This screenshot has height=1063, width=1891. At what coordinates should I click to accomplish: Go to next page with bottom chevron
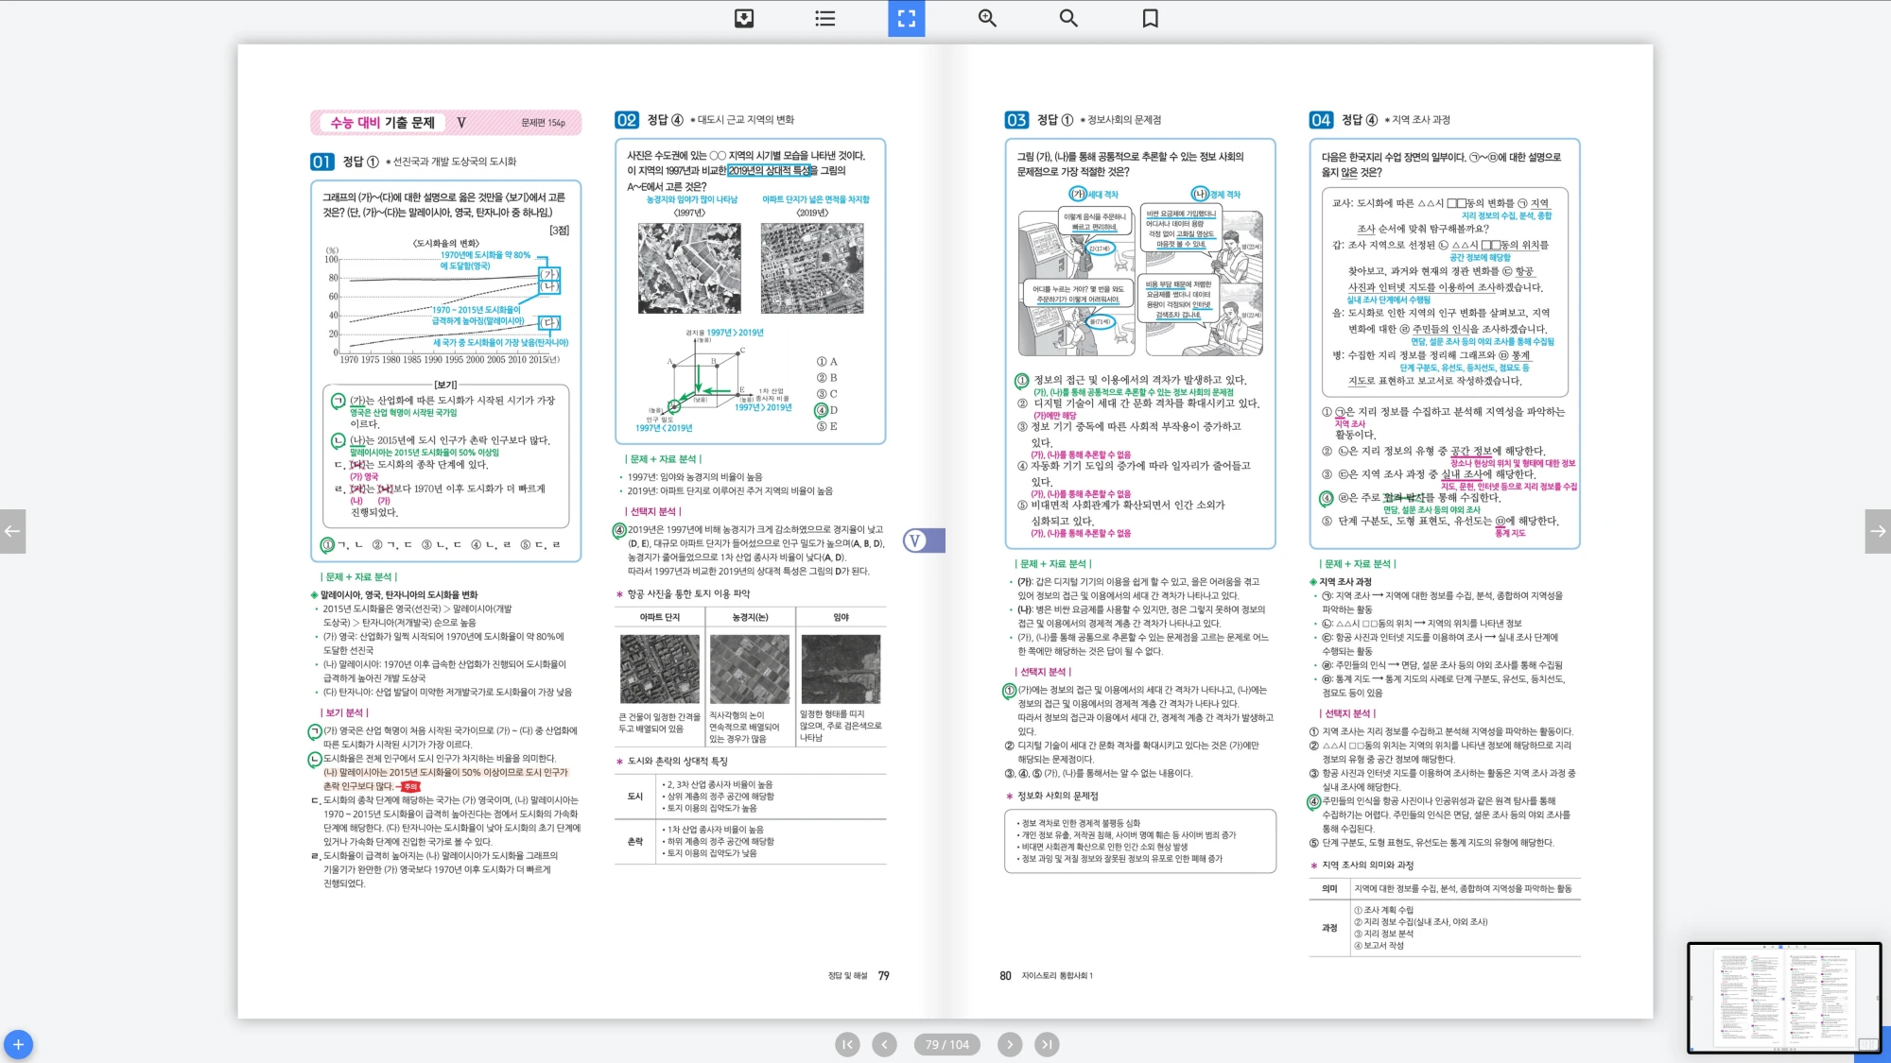click(1010, 1044)
